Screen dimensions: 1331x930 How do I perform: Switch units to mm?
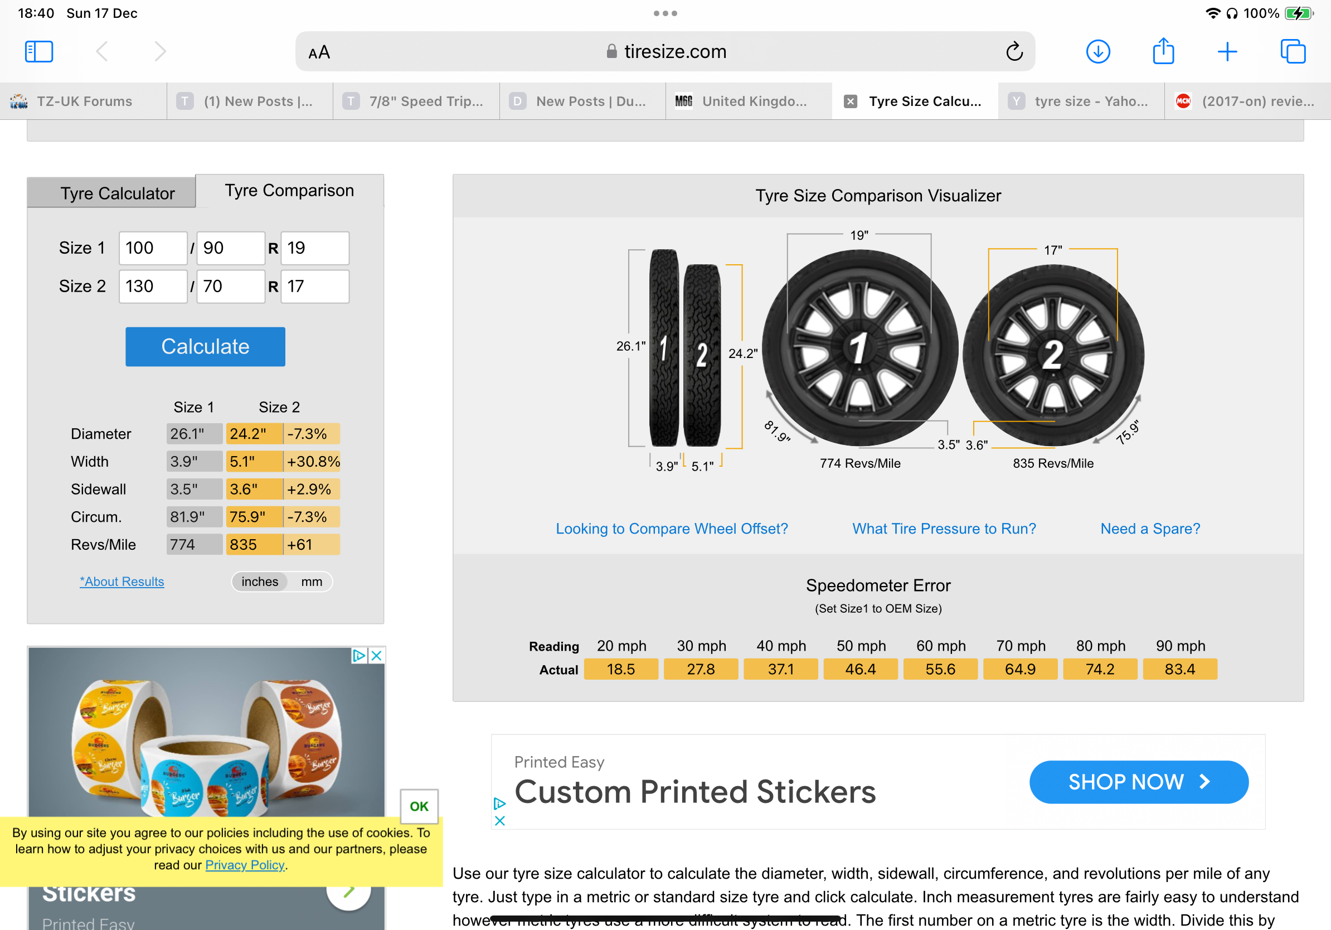(x=312, y=582)
